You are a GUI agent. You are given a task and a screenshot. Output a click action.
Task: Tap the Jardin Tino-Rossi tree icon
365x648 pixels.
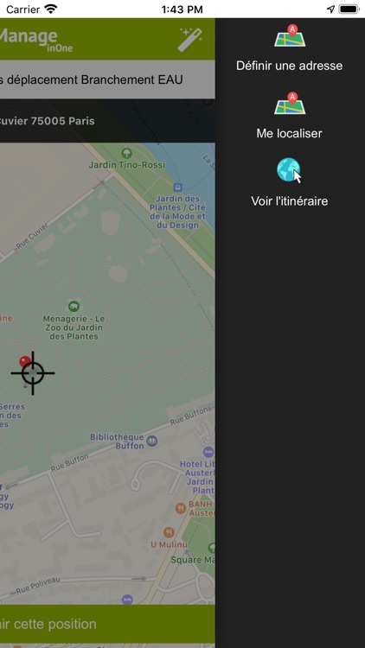(126, 153)
